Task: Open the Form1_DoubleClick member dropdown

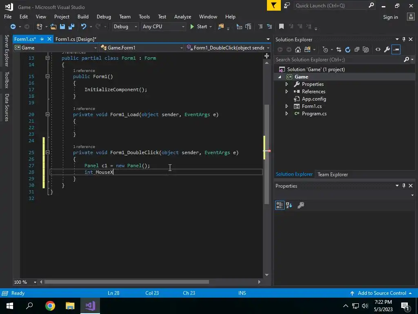Action: pos(228,48)
